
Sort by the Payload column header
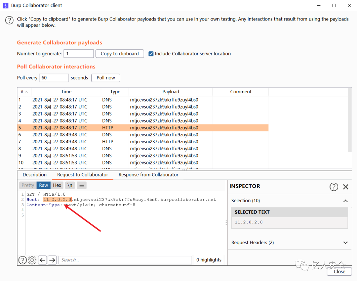pos(171,92)
